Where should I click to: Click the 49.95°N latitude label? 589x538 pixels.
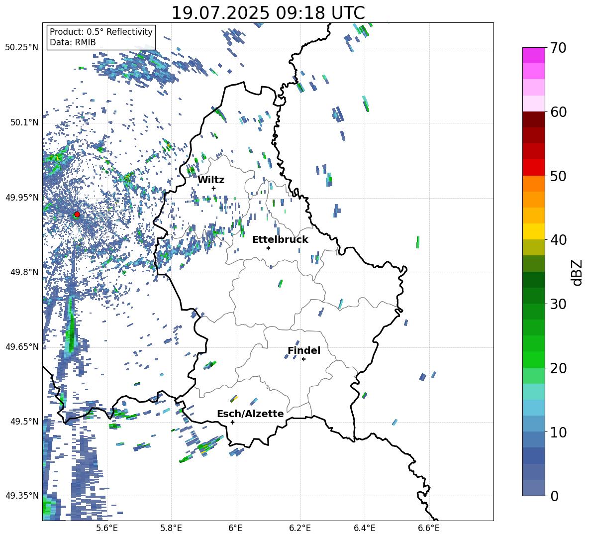[21, 197]
